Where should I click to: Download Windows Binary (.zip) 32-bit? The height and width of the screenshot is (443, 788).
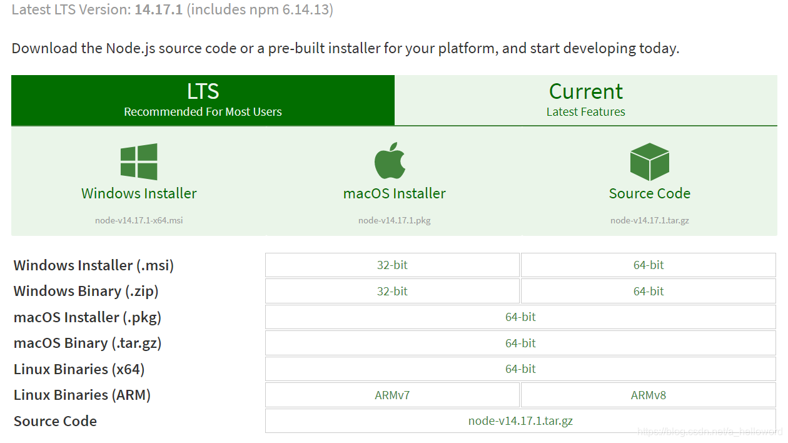tap(392, 292)
